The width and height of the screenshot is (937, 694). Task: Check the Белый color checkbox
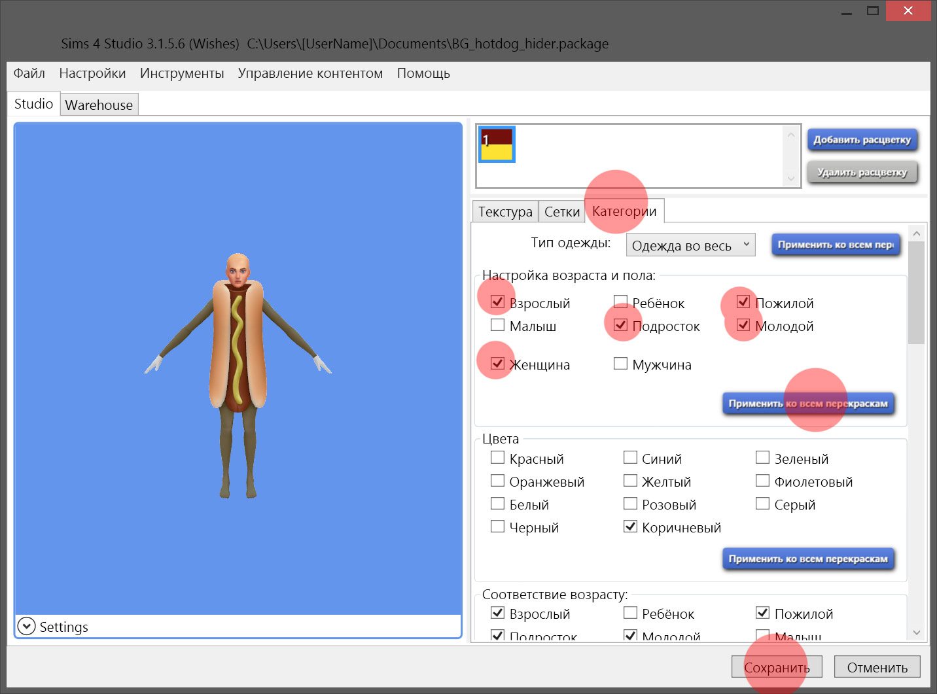coord(497,503)
